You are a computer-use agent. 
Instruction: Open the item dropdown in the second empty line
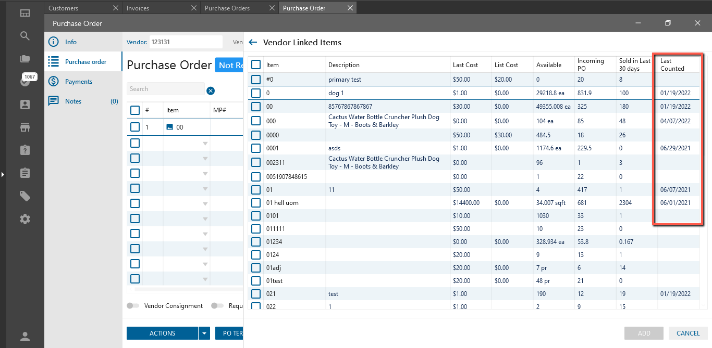(x=205, y=158)
